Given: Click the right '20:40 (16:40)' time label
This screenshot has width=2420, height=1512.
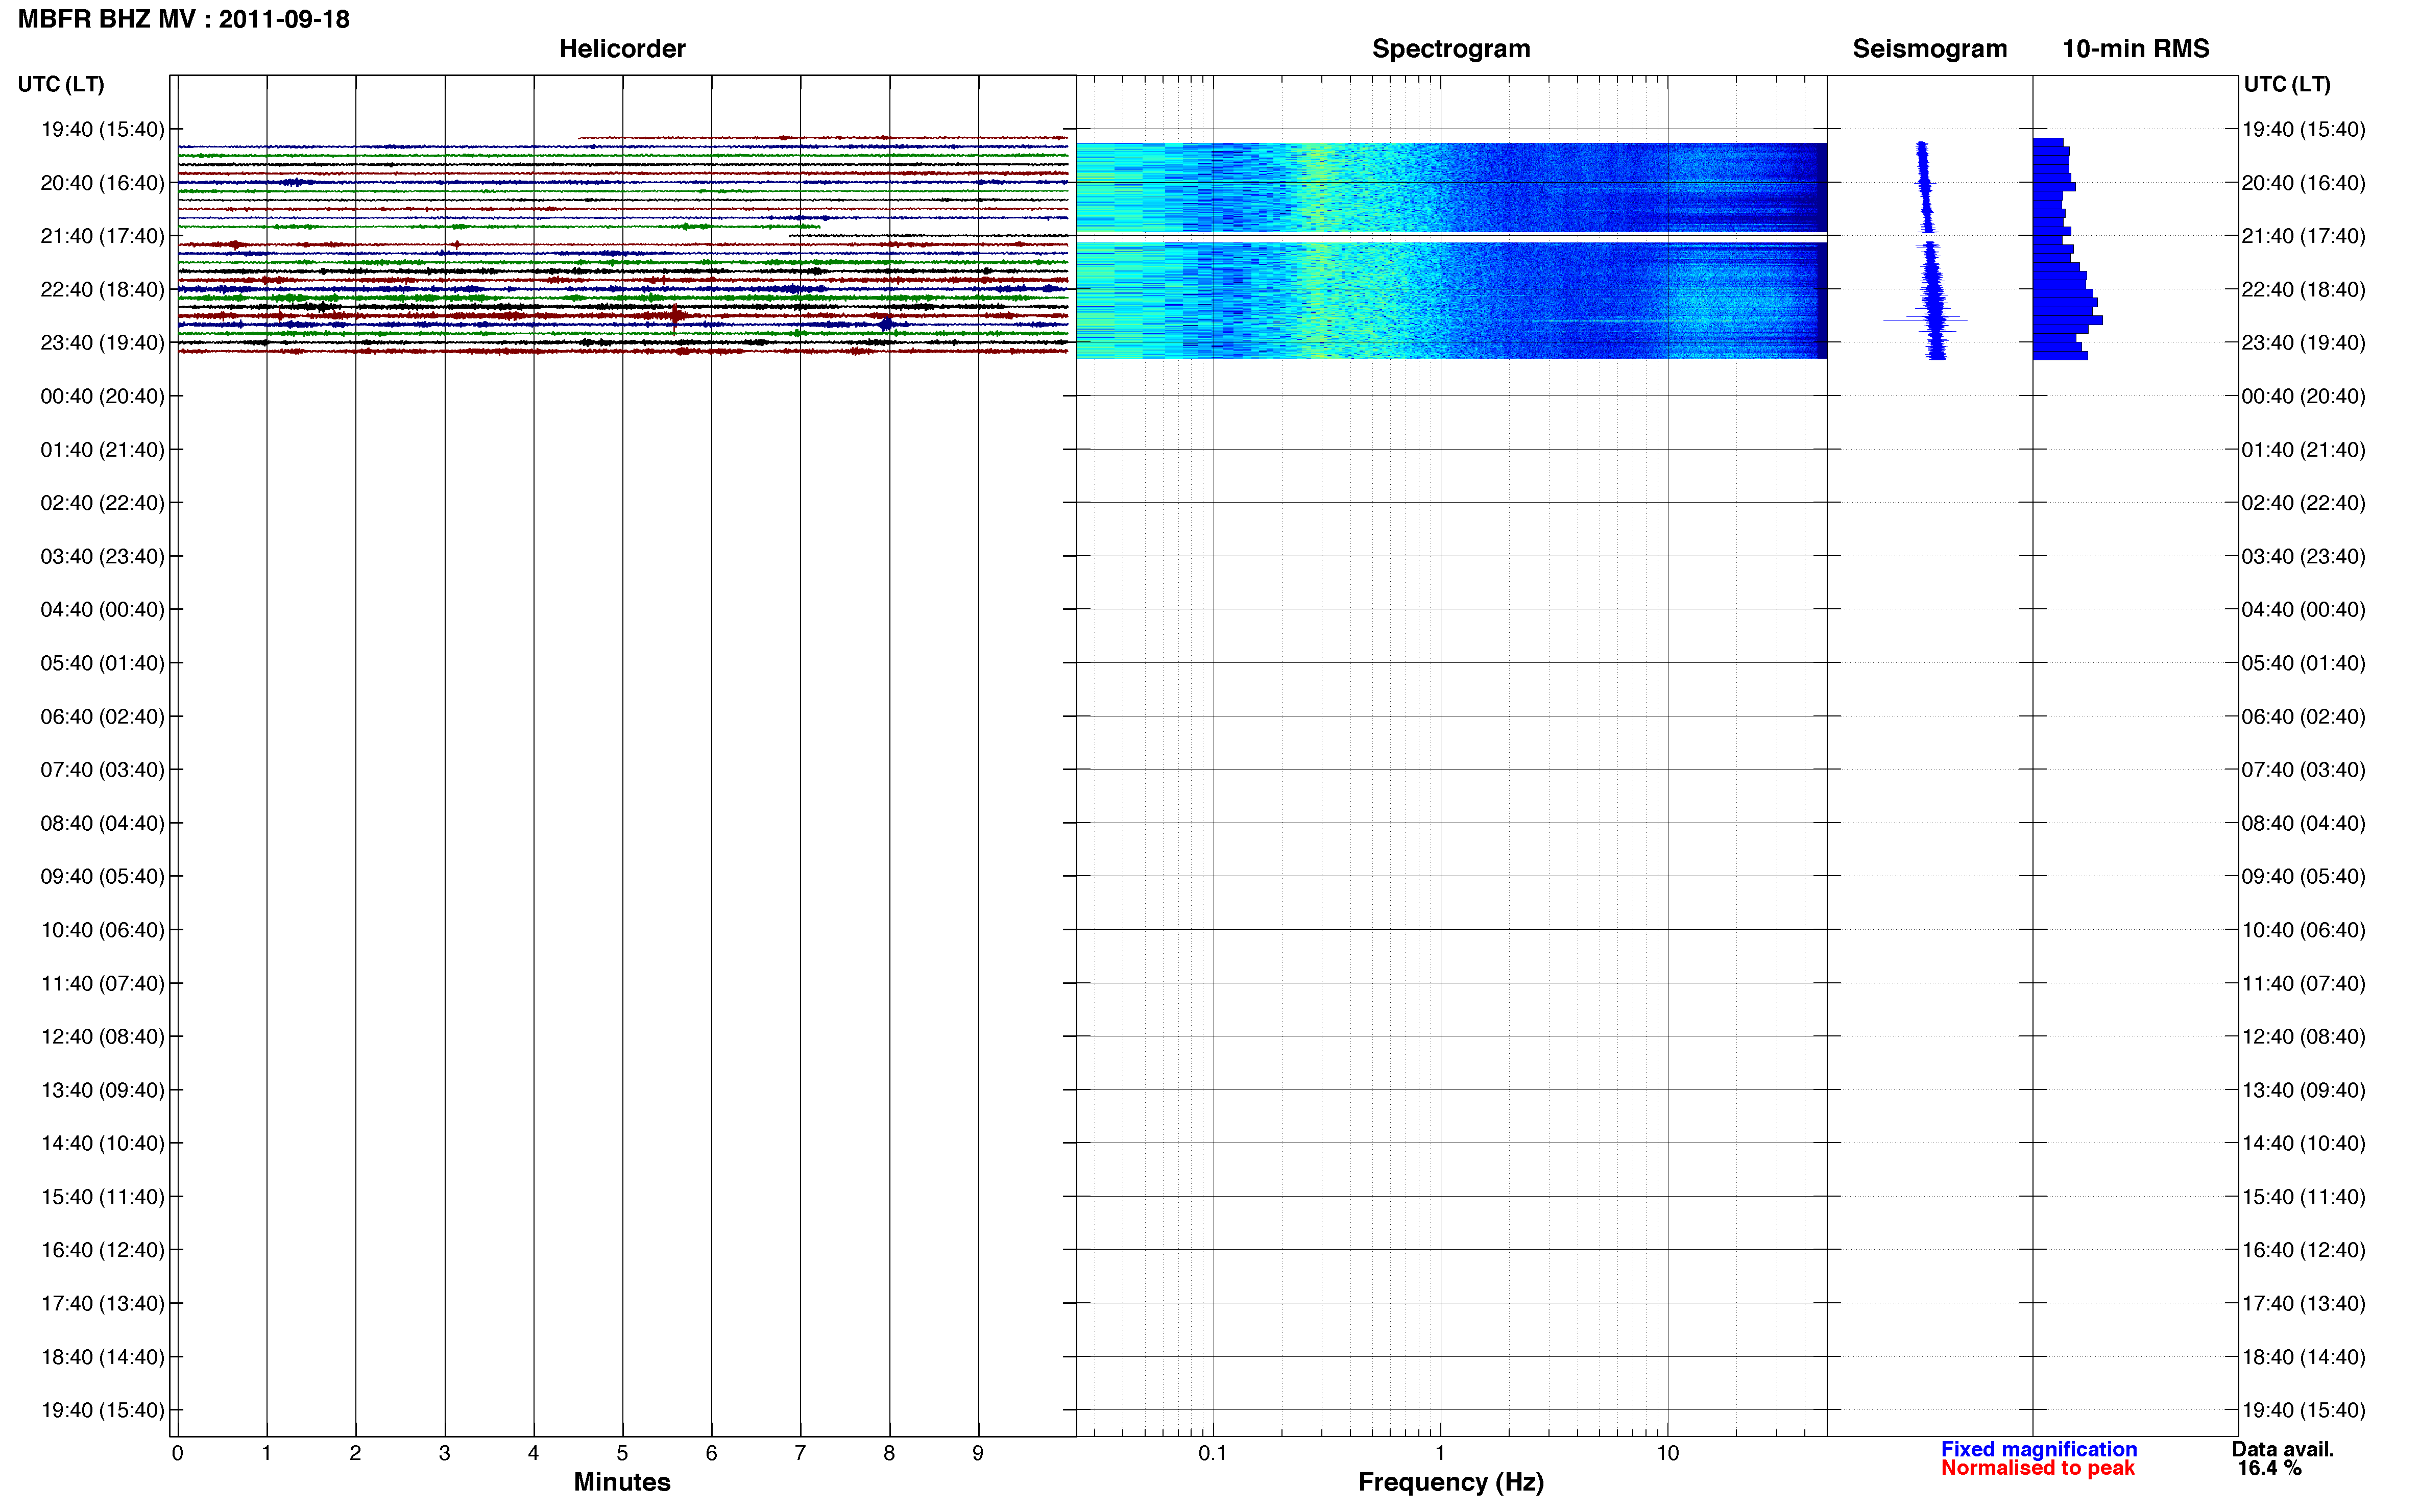Looking at the screenshot, I should [2303, 183].
